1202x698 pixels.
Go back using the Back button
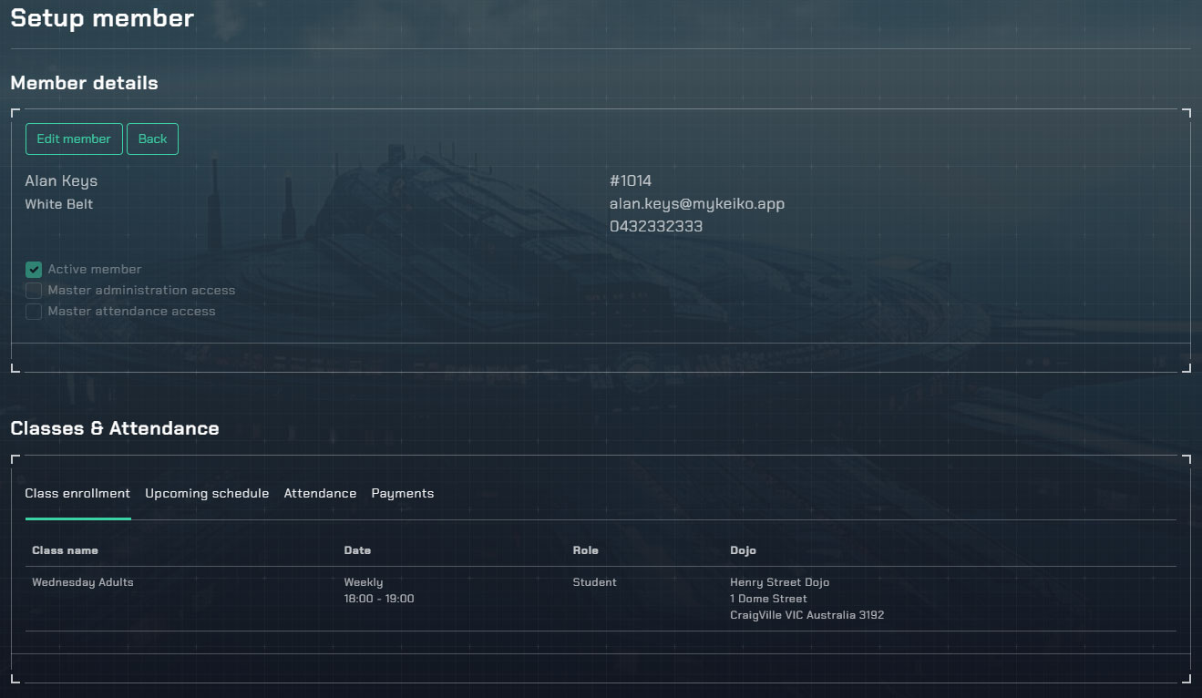pos(152,139)
